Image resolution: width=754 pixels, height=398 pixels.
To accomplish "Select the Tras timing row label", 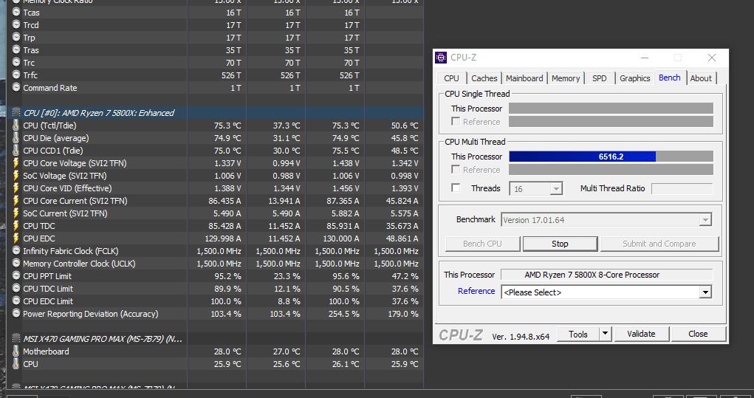I will point(31,50).
